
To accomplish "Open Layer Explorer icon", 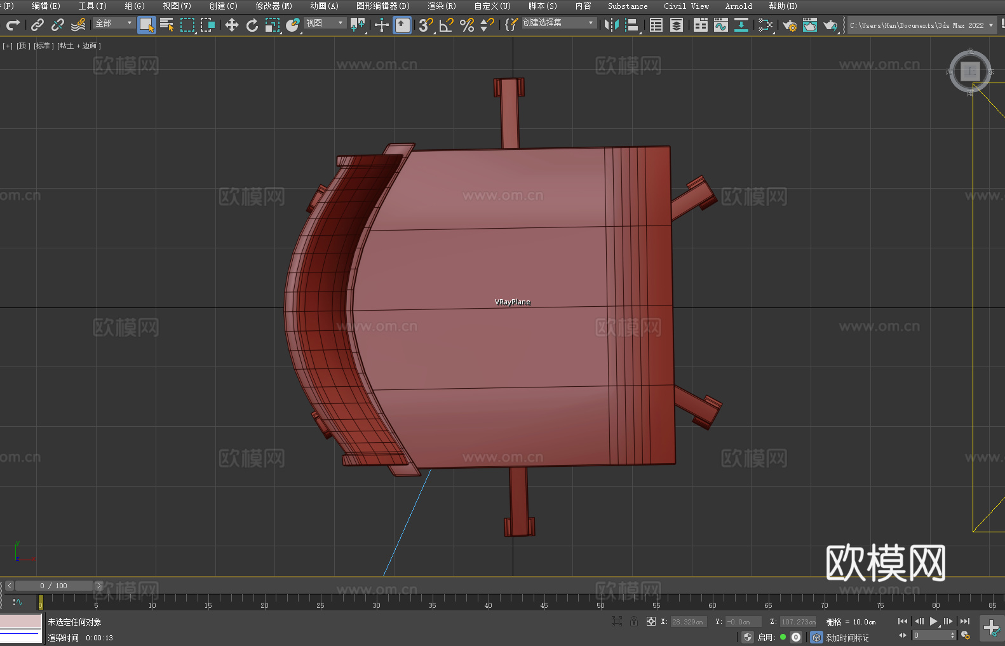I will pyautogui.click(x=677, y=25).
